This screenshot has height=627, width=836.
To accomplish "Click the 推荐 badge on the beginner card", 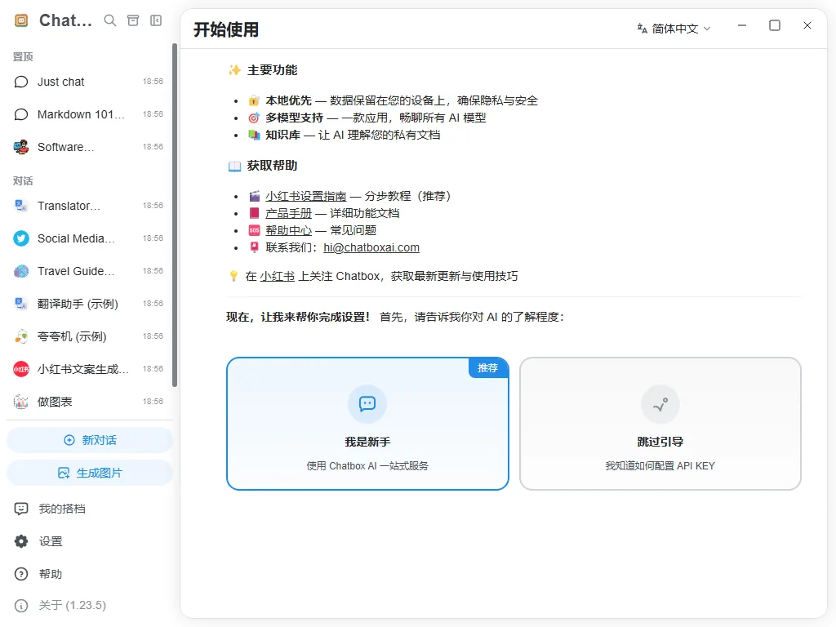I will click(488, 368).
